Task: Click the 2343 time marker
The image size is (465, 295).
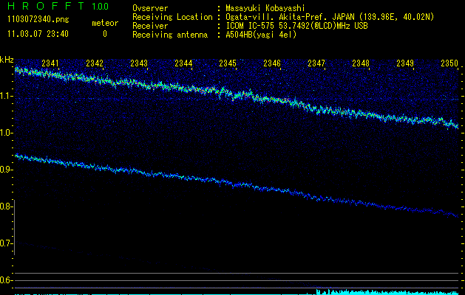Action: tap(139, 63)
